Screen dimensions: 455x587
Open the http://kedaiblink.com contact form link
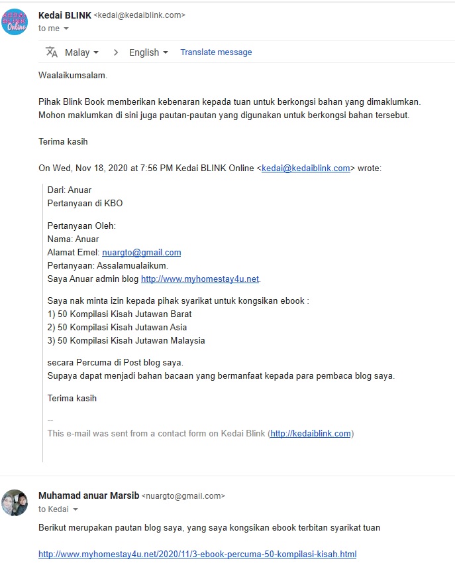point(311,433)
